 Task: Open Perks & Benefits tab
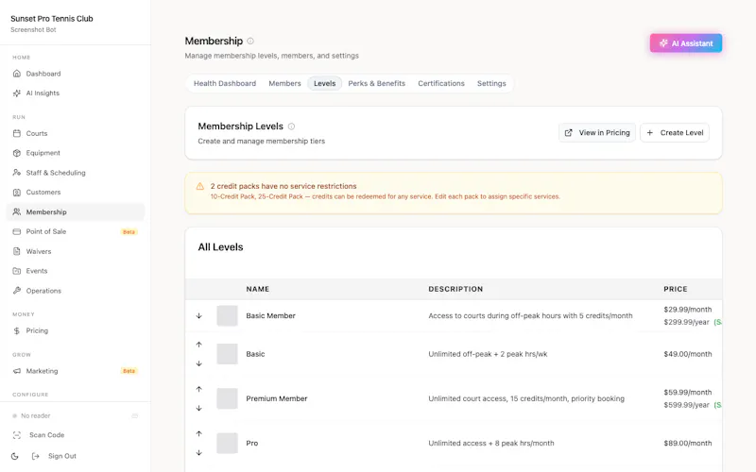pyautogui.click(x=376, y=83)
